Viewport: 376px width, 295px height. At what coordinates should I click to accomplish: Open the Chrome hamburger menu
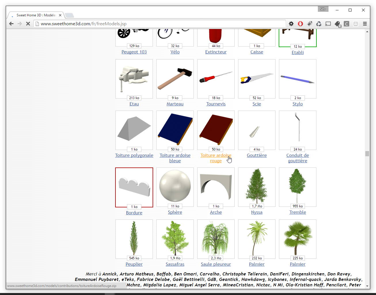click(365, 24)
